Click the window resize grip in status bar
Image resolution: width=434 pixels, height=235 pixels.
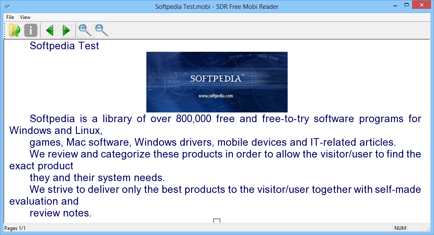pos(427,228)
